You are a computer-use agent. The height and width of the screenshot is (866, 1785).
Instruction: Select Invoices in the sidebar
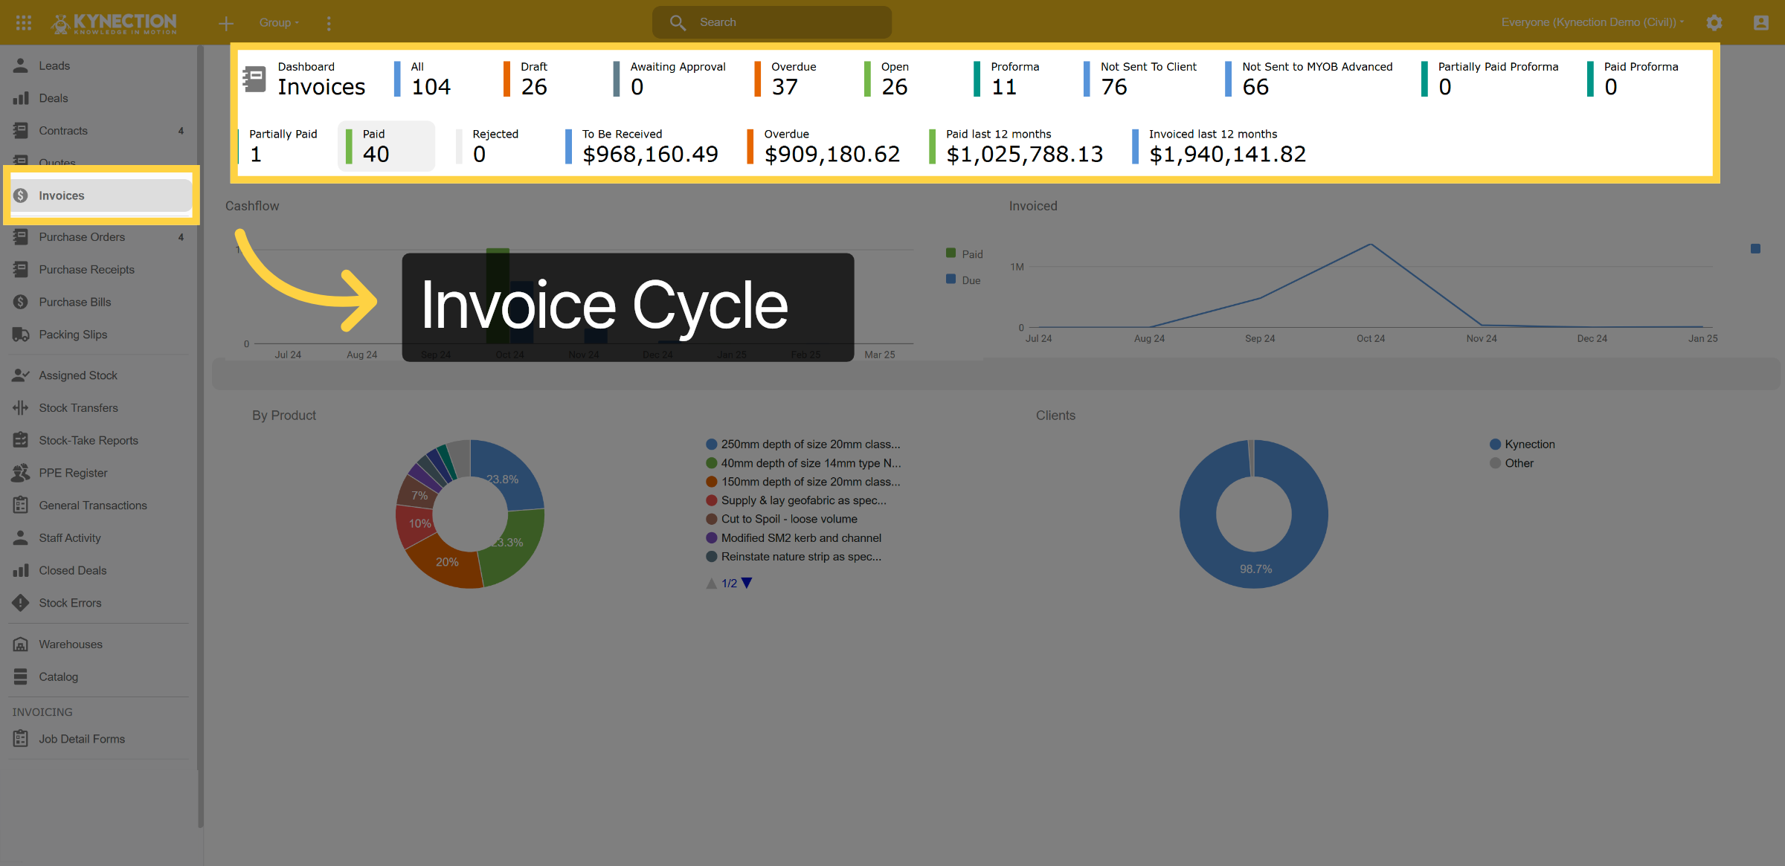(x=100, y=196)
